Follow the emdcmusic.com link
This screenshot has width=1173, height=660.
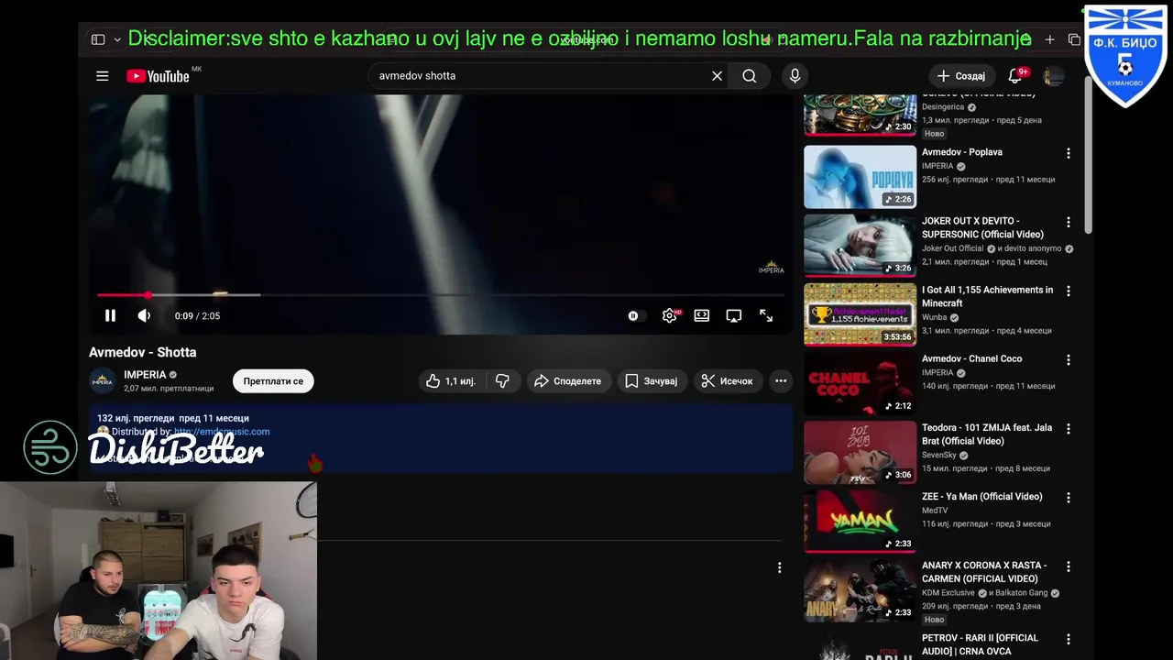point(222,432)
